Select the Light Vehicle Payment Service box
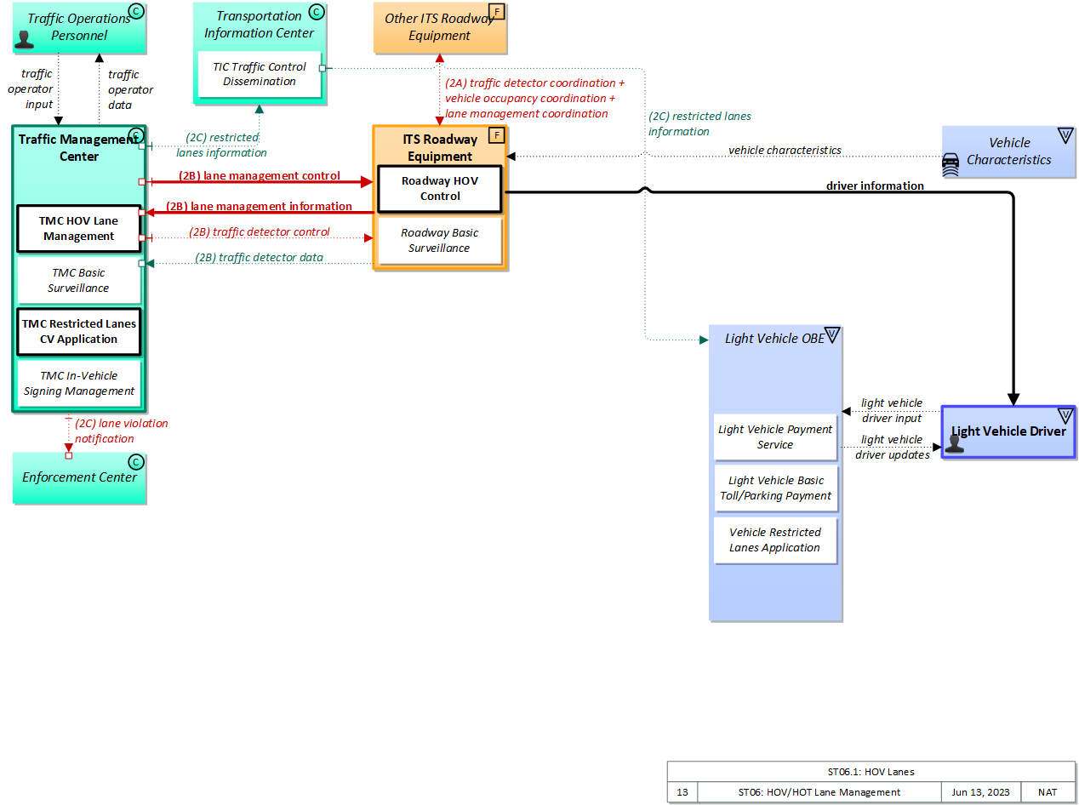Screen dimensions: 1079x805 [x=774, y=437]
